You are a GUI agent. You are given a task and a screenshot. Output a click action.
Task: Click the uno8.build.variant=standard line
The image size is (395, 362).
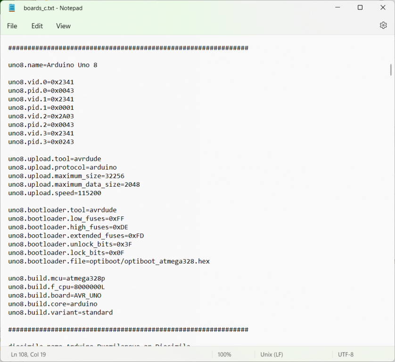(60, 312)
